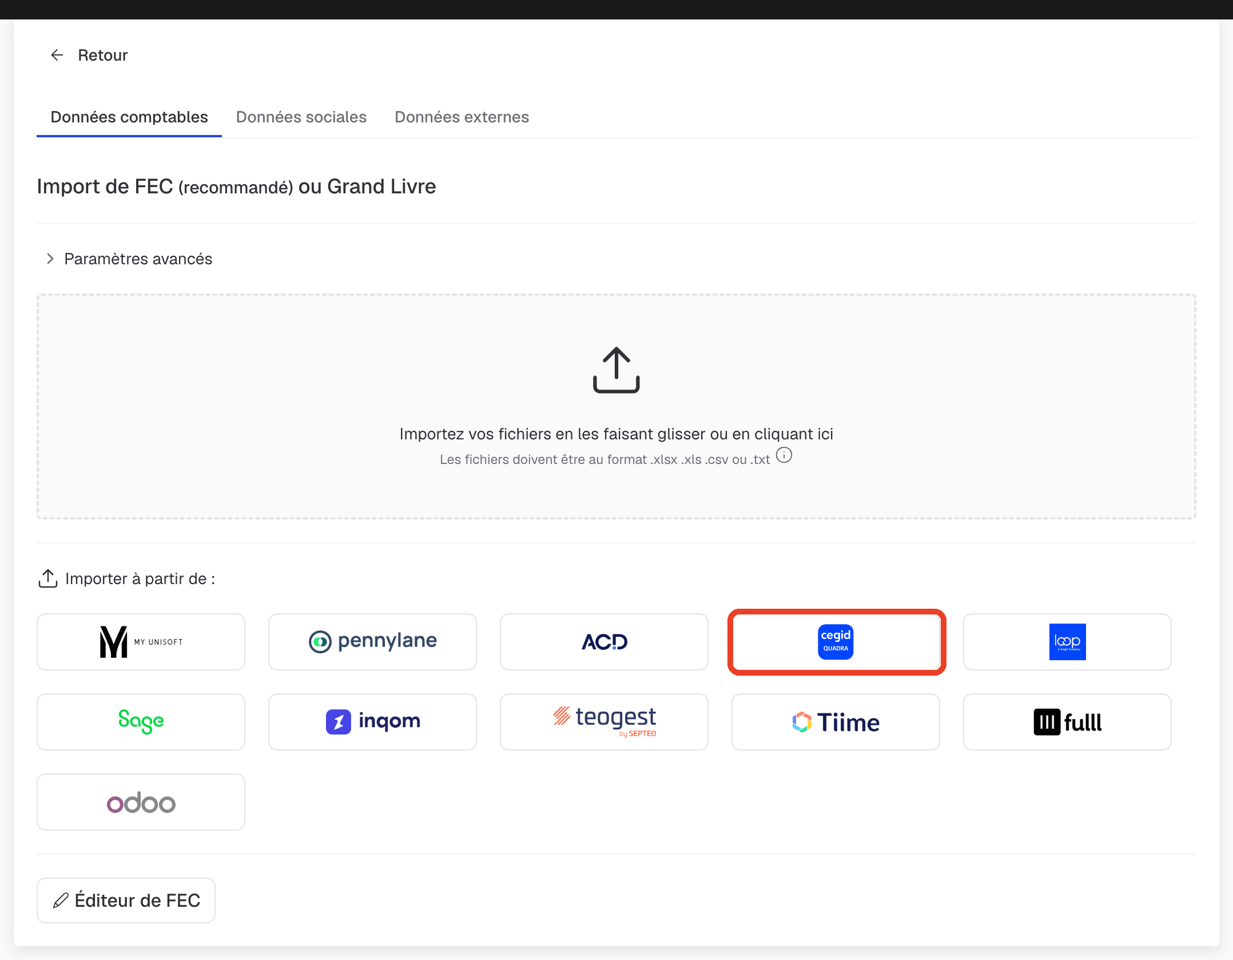Import from ACD

[x=604, y=642]
